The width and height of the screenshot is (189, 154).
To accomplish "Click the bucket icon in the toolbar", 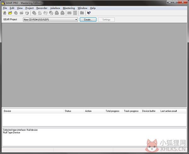I will (x=27, y=13).
